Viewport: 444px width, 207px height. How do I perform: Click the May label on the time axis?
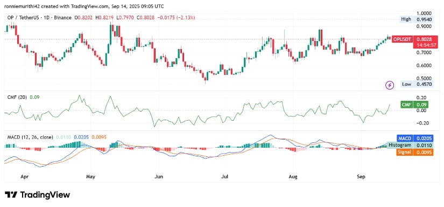coord(90,177)
